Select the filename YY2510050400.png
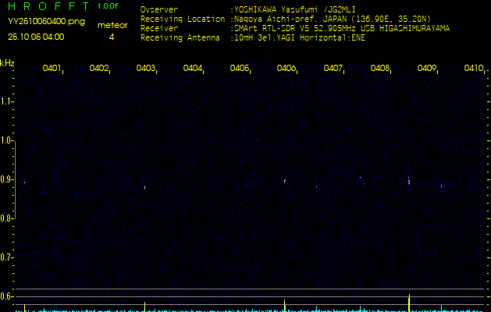Viewport: 491px width, 312px height. pos(46,22)
